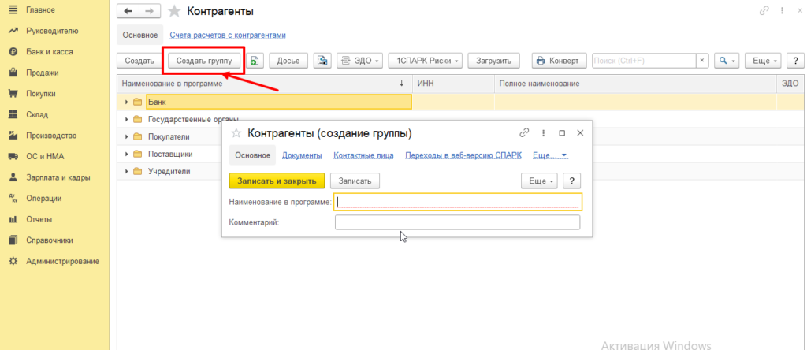Click the icon button right of Досье

click(322, 61)
